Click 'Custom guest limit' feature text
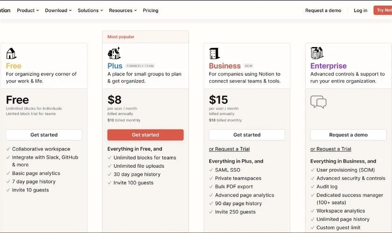392x233 pixels. click(338, 228)
